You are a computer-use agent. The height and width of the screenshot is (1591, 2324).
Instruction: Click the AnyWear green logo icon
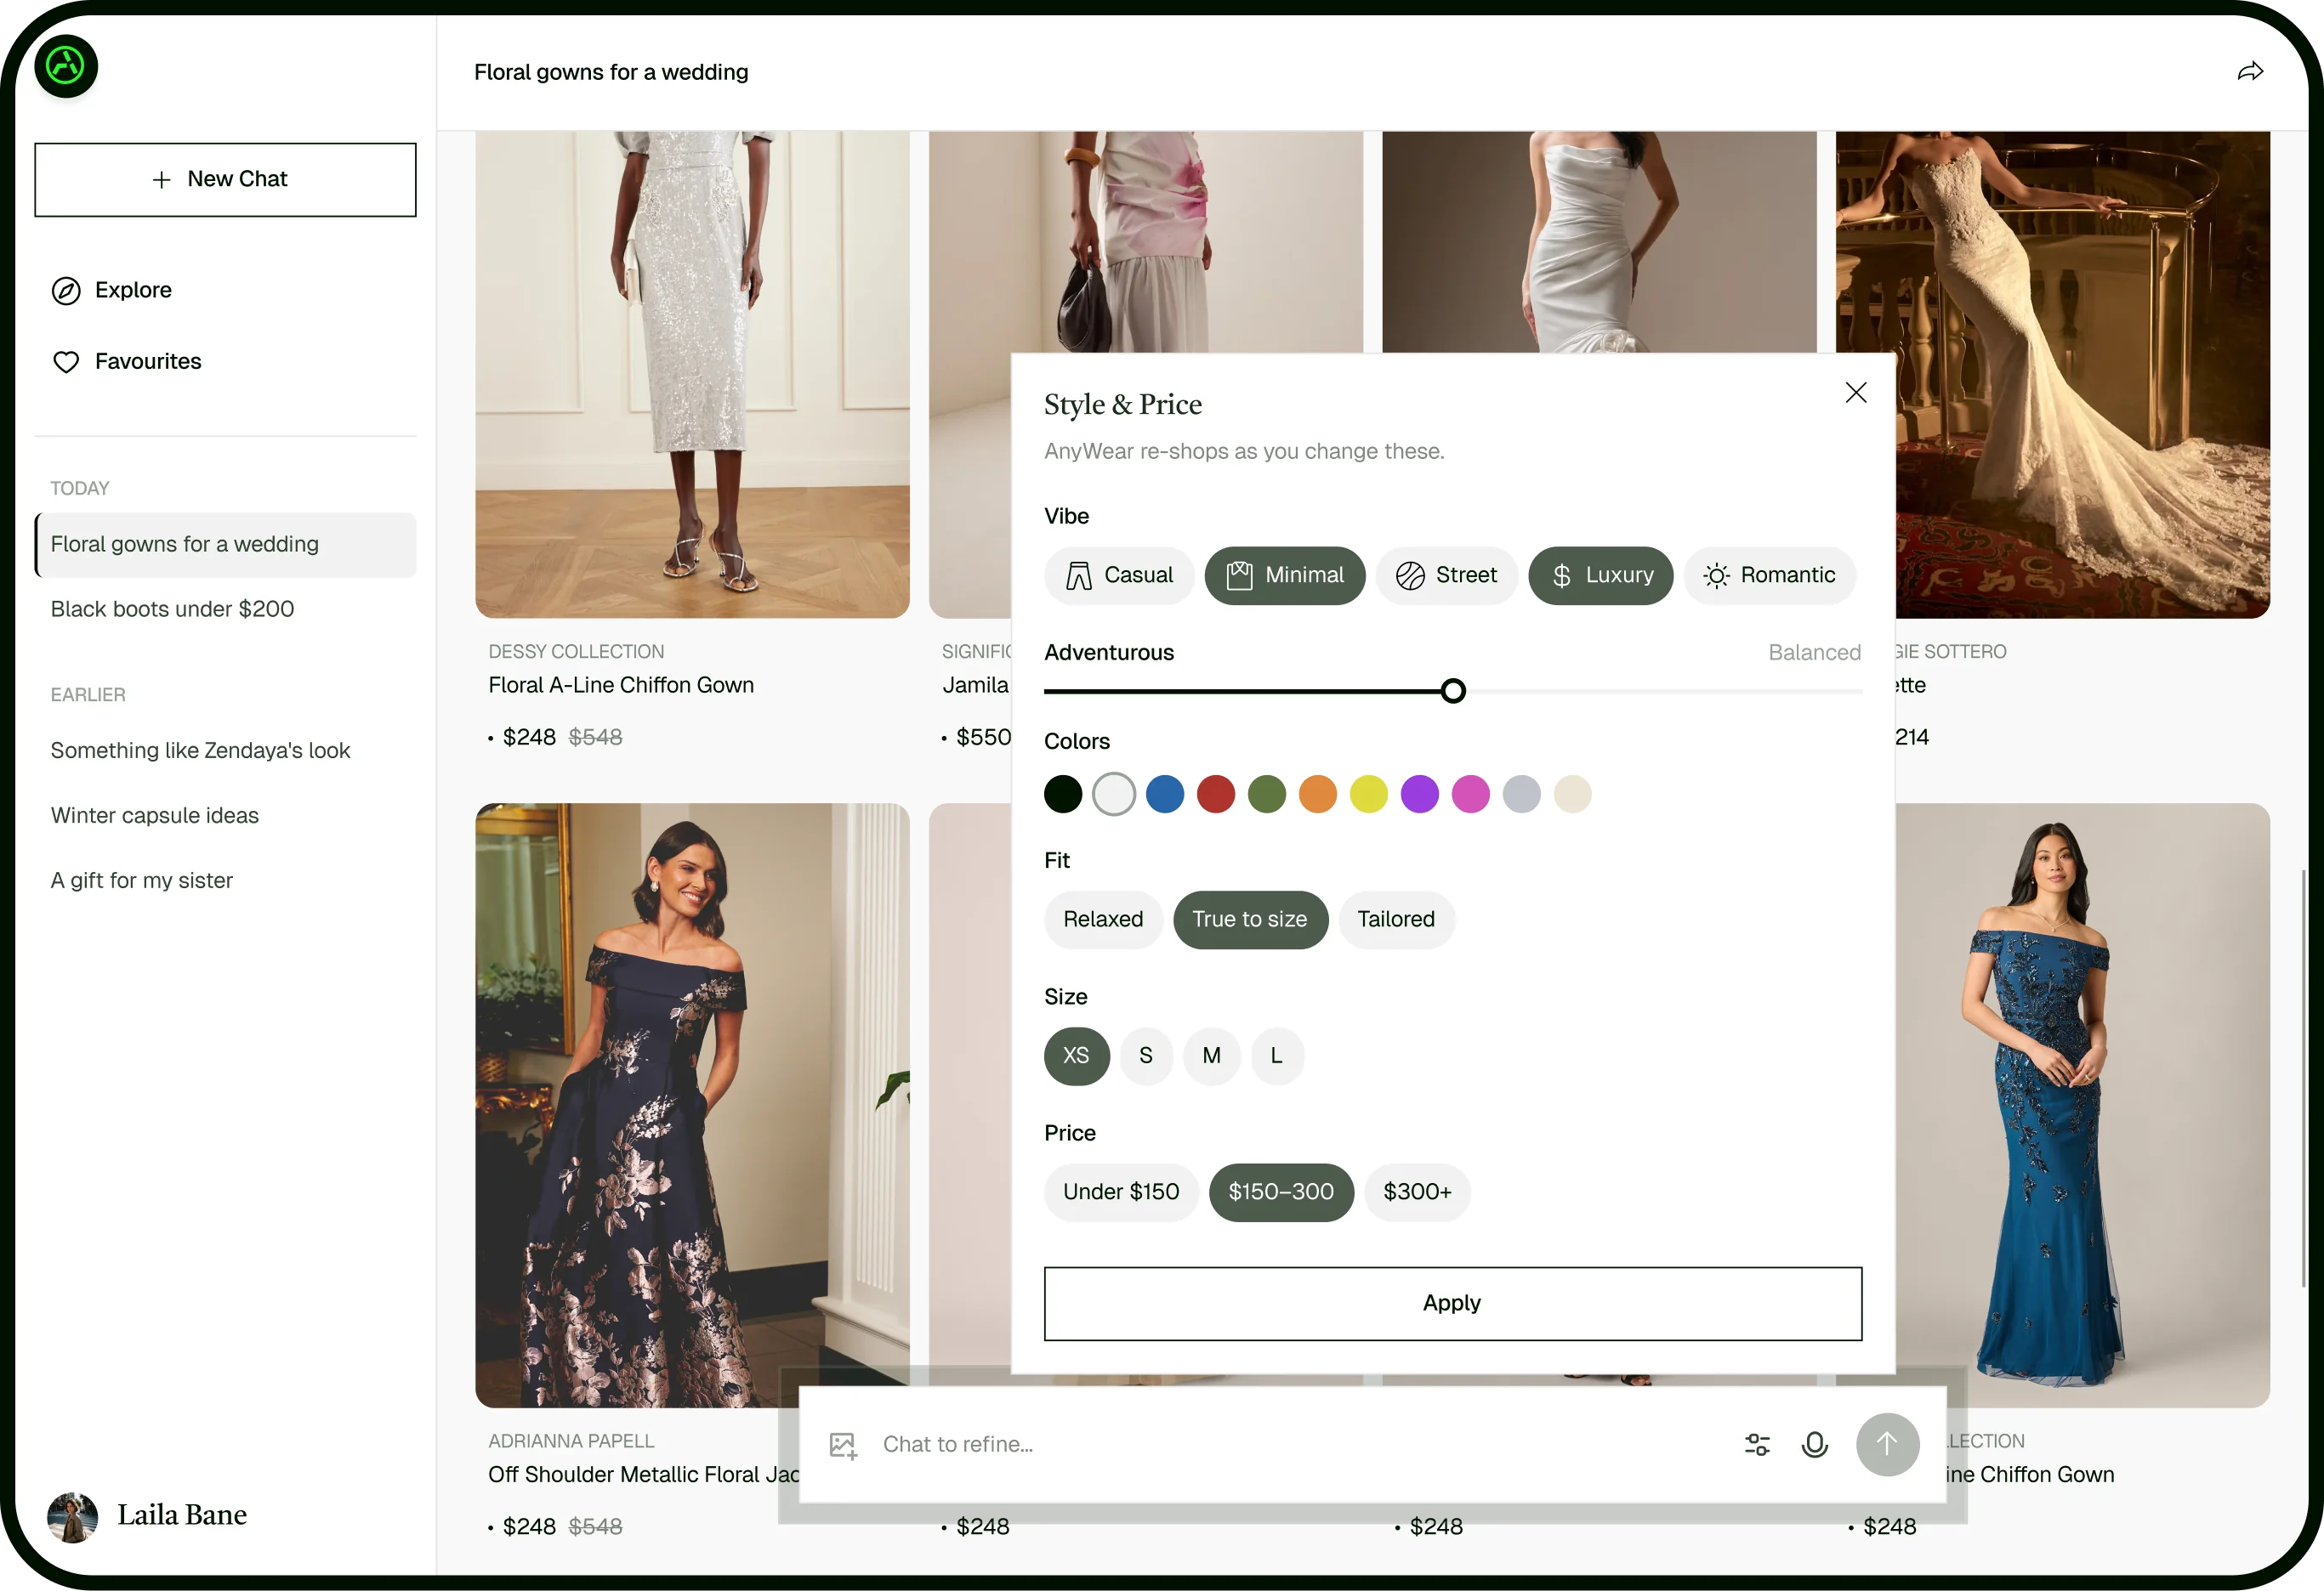(66, 66)
